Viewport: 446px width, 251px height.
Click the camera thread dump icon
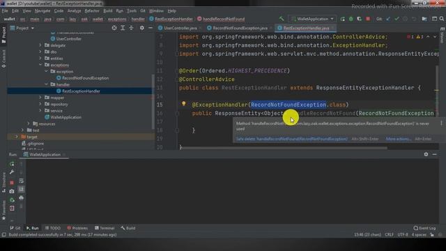pyautogui.click(x=12, y=191)
